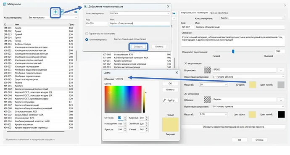Click the Имя column header in materials list

tap(41, 24)
